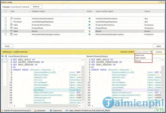Click remote [Suffix] highlighted line
The width and height of the screenshot is (166, 113).
[x=136, y=90]
